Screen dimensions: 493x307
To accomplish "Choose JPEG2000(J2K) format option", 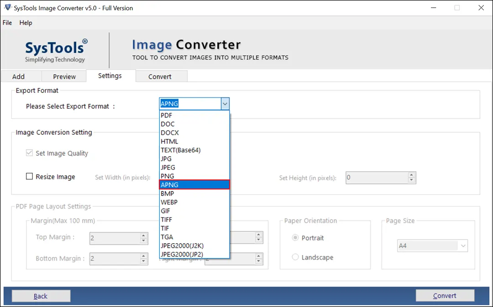I will [194, 246].
